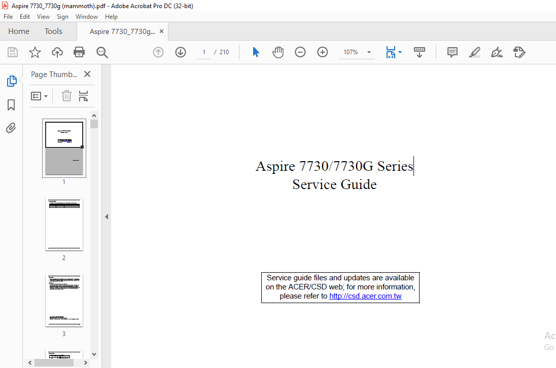
Task: Print the document with printer icon
Action: [79, 52]
